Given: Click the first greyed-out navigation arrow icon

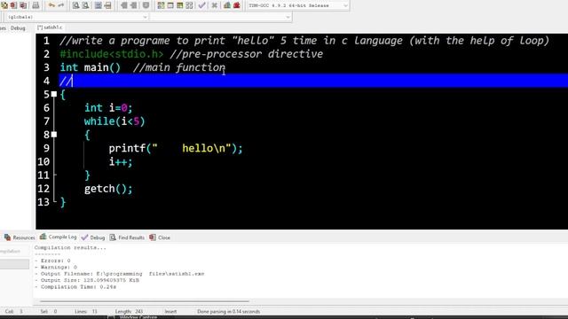Looking at the screenshot, I should tap(124, 5).
